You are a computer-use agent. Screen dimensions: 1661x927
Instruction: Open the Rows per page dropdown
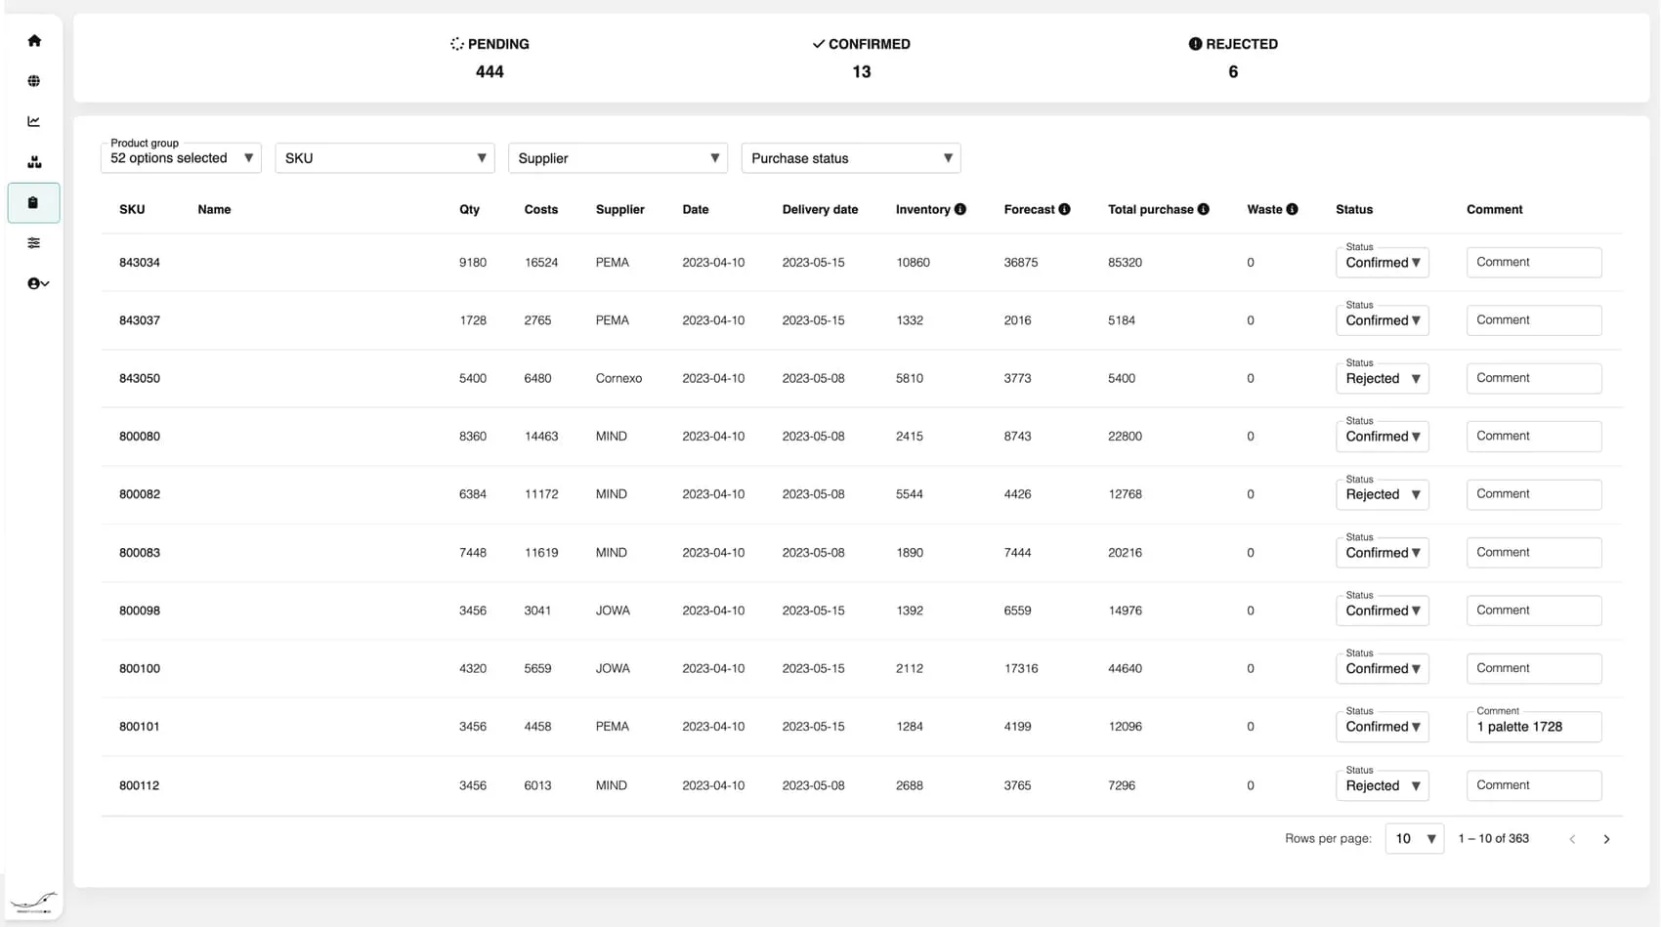pyautogui.click(x=1414, y=838)
